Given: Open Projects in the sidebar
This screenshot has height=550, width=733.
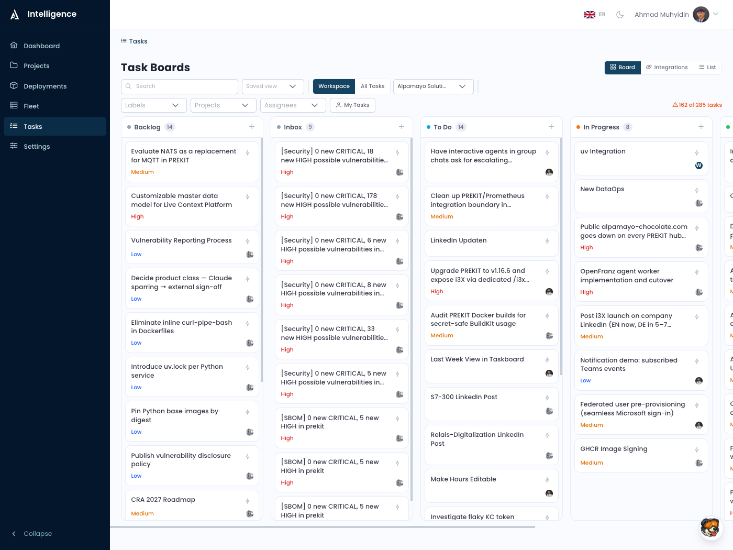Looking at the screenshot, I should click(54, 66).
